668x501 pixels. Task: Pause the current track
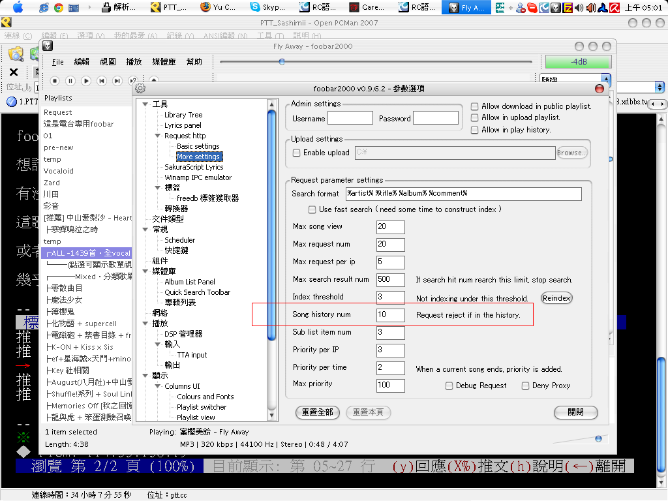[70, 81]
